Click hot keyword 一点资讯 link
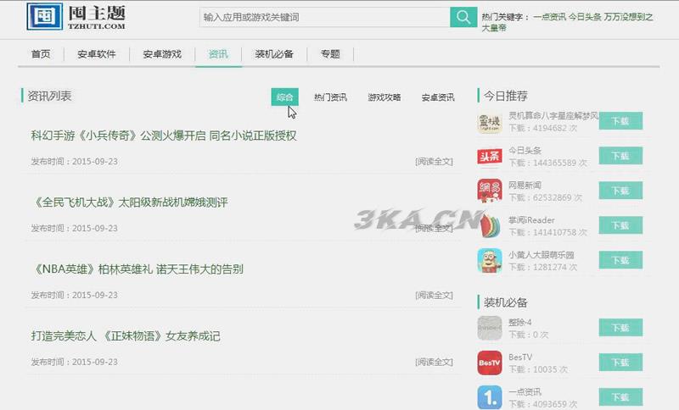Viewport: 679px width, 410px height. click(549, 17)
